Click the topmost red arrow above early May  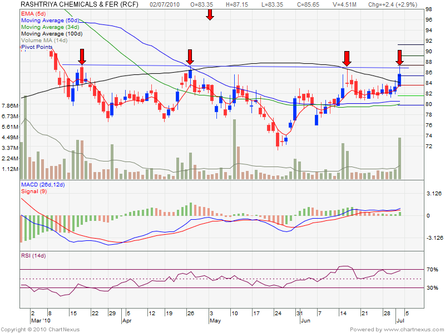[210, 14]
